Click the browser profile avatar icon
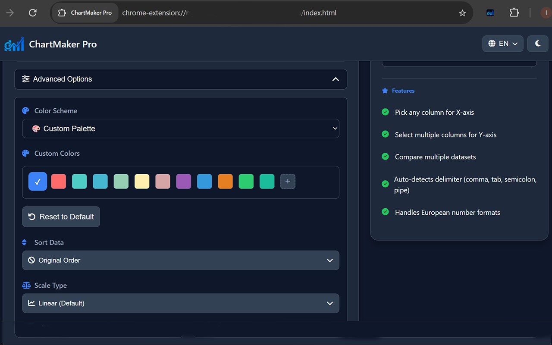The width and height of the screenshot is (552, 345). coord(546,13)
